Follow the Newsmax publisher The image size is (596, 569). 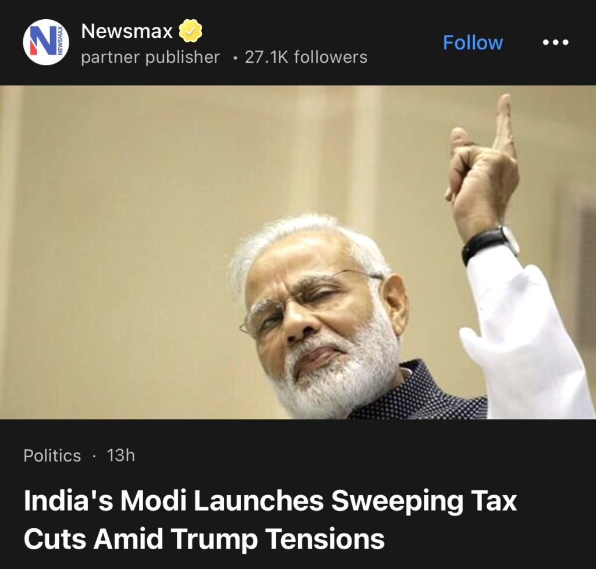coord(473,42)
